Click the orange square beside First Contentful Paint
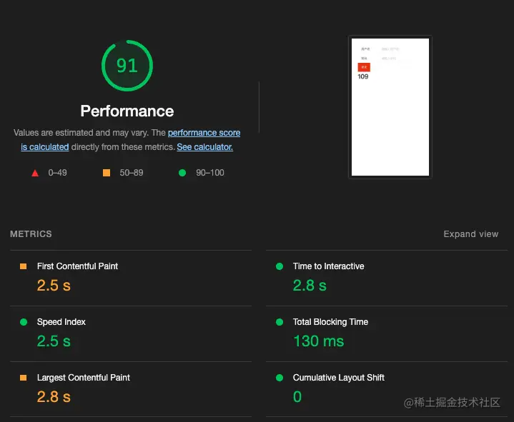Image resolution: width=514 pixels, height=422 pixels. [24, 266]
